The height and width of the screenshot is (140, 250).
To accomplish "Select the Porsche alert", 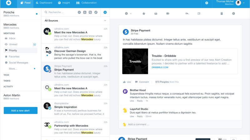I will click(21, 14).
